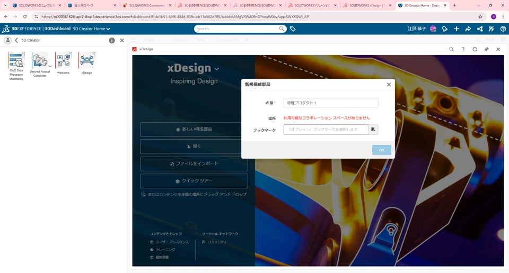The image size is (509, 273).
Task: Click the 新しい構成部品 button
Action: pos(194,129)
